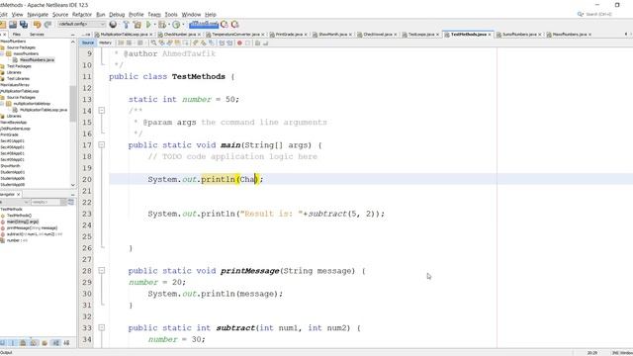Switch to History editor view

pos(105,43)
